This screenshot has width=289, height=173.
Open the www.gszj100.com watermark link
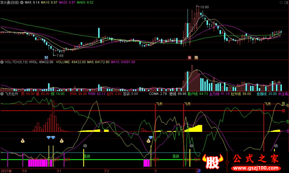(256, 168)
